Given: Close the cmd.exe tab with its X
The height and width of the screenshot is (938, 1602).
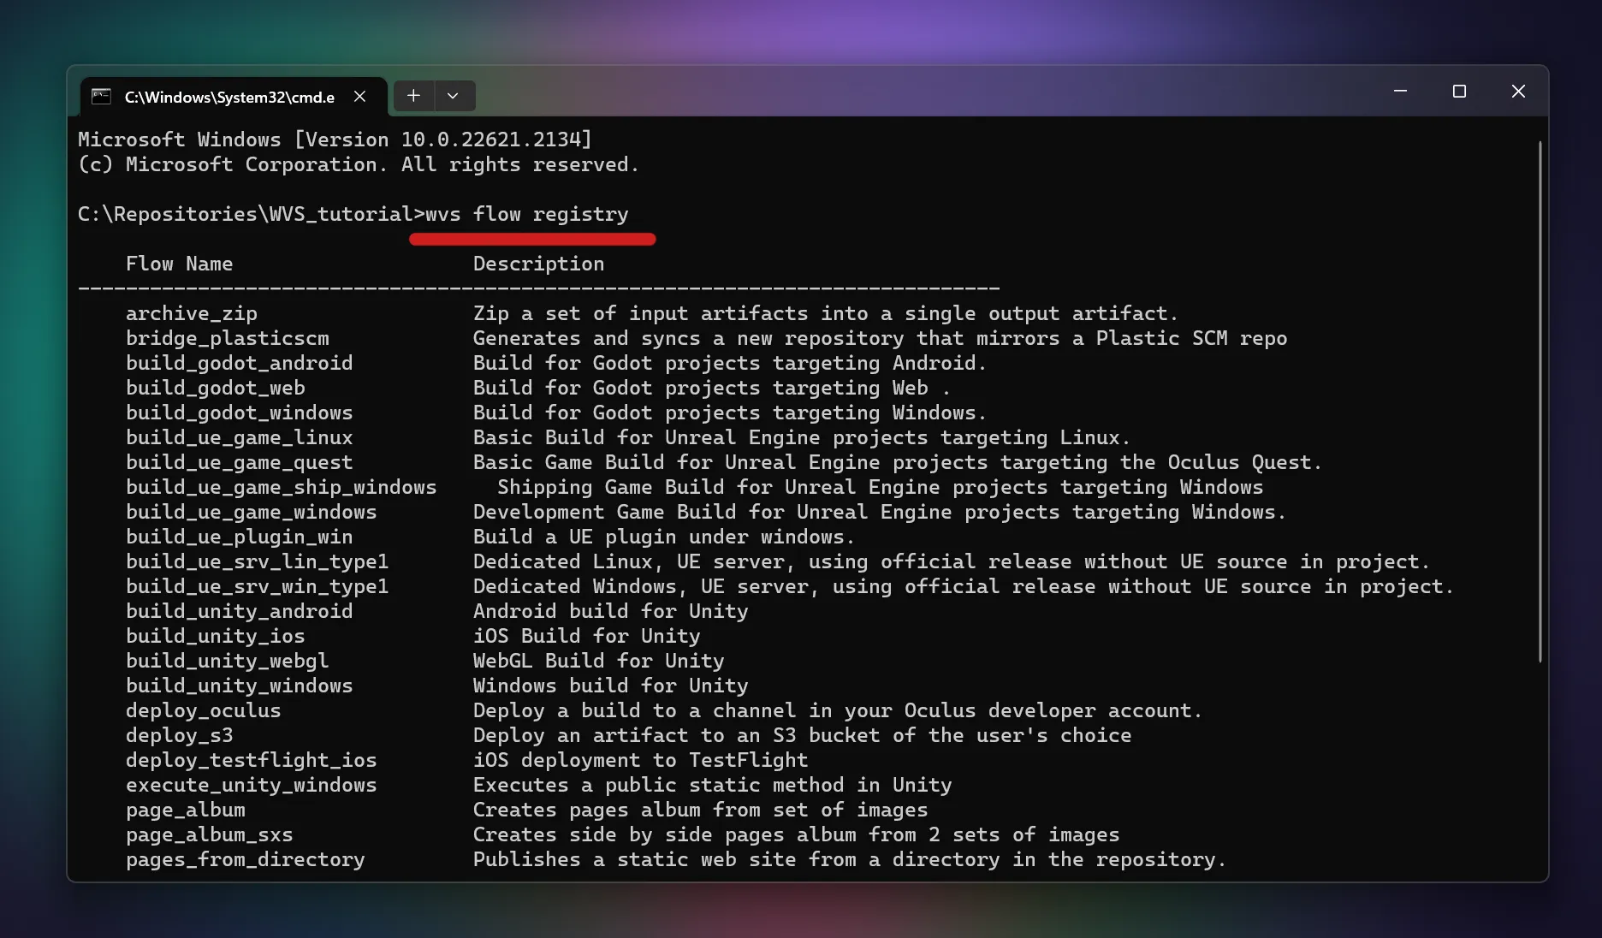Looking at the screenshot, I should pos(359,96).
